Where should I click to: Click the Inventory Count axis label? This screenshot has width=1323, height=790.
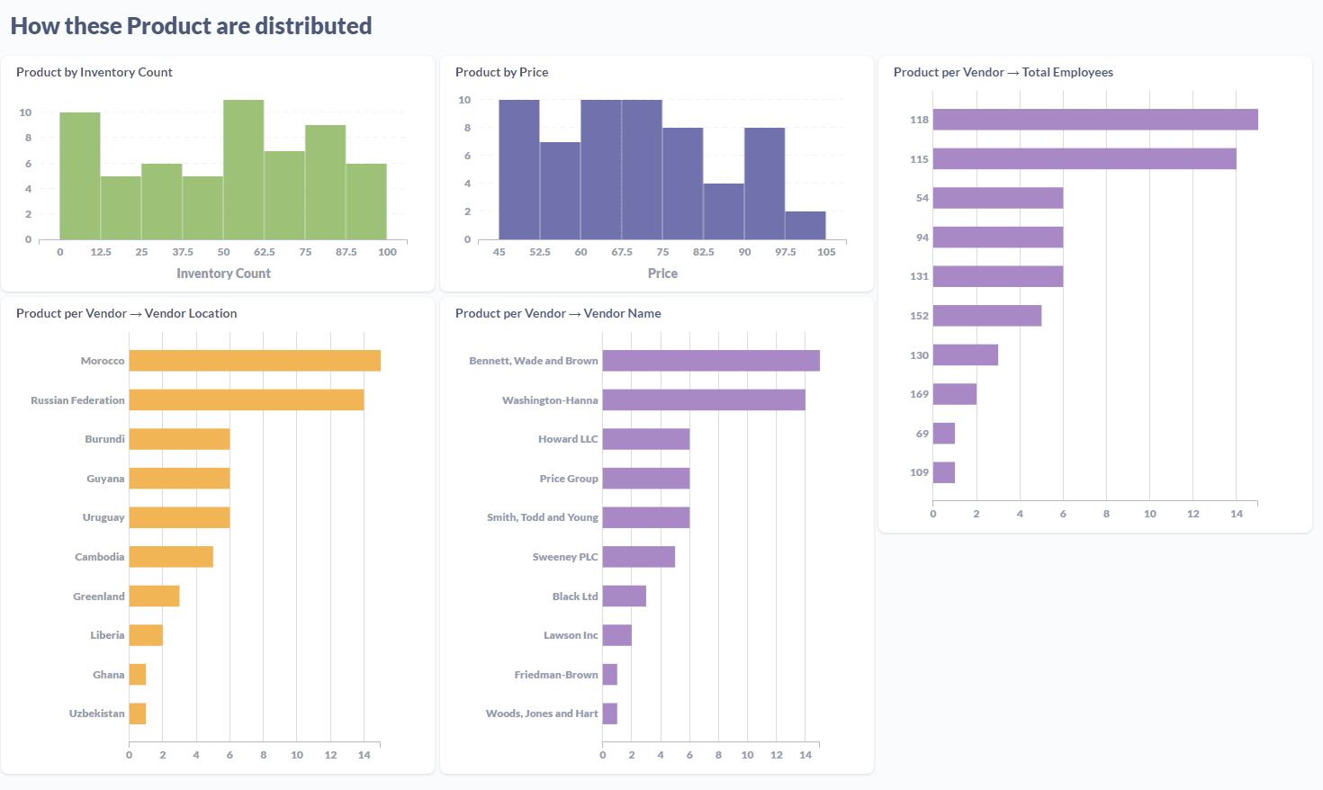(223, 273)
